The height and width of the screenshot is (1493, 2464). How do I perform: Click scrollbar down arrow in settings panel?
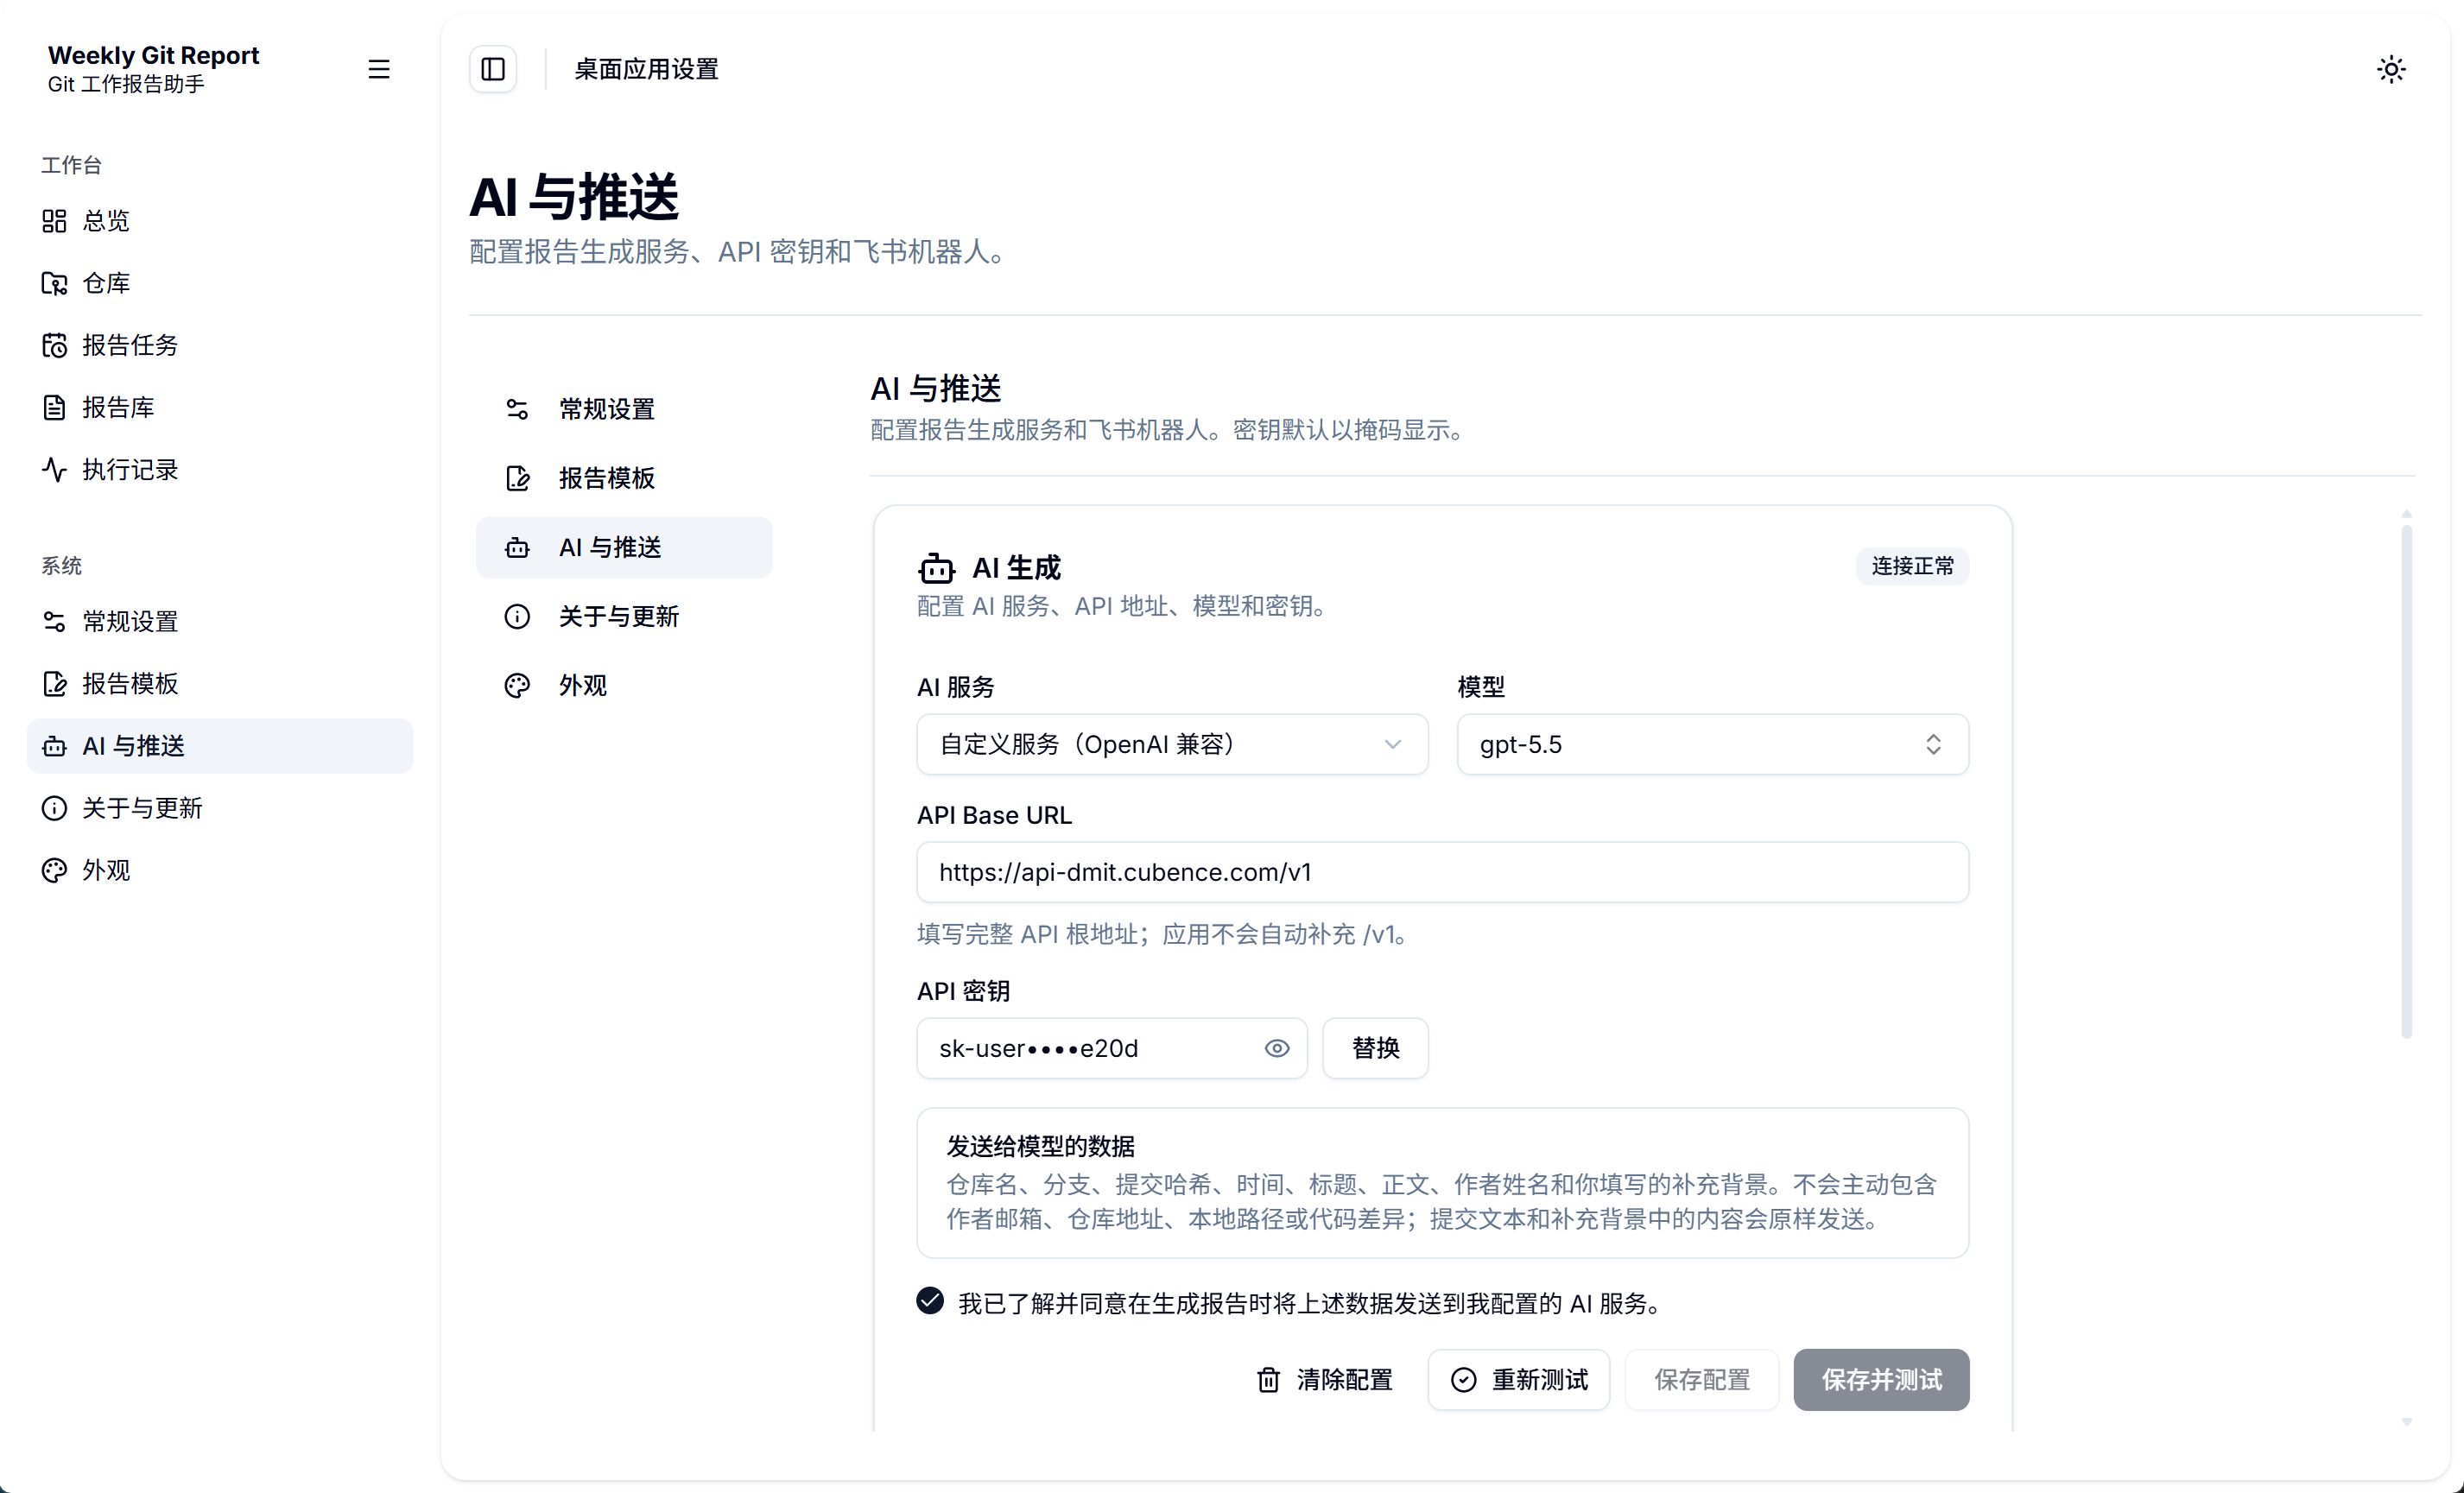[x=2406, y=1421]
